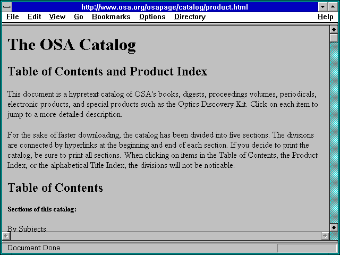Click 'Table of Contents and Product Index' heading
This screenshot has width=340, height=255.
[107, 71]
